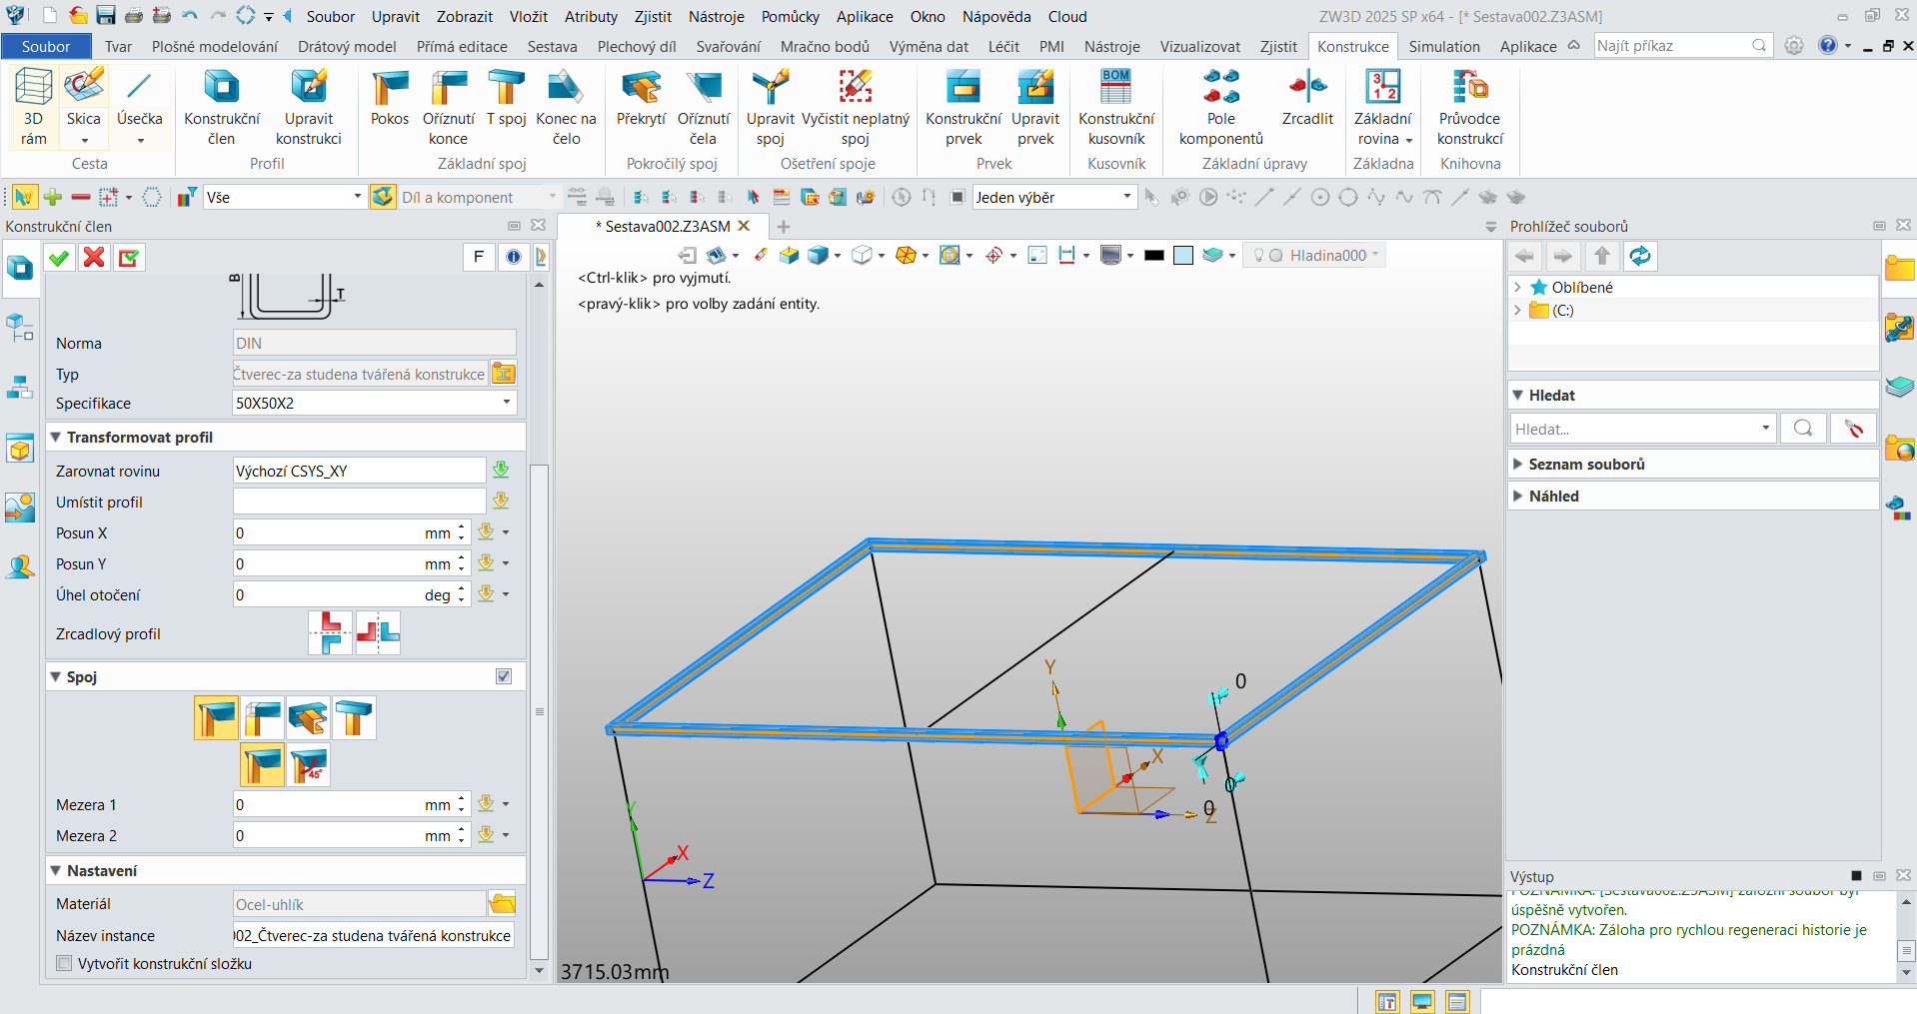Click the light blue color swatch

[x=1183, y=256]
